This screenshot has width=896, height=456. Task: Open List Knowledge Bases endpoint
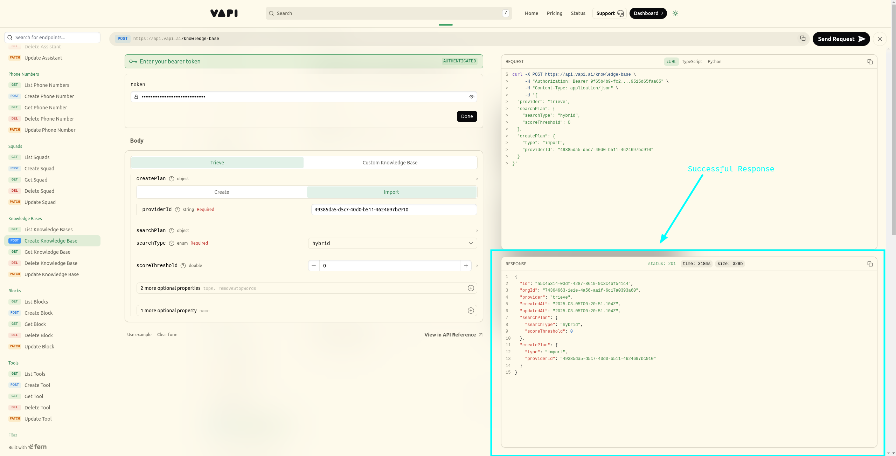(x=52, y=230)
